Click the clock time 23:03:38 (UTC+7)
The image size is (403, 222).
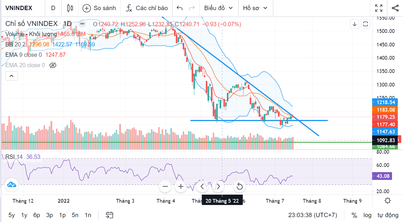click(x=313, y=215)
